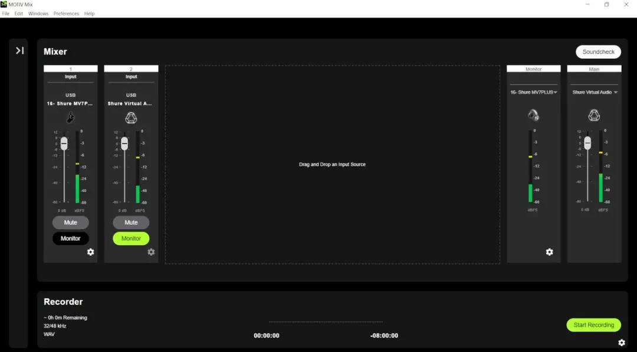Click Start Recording button
Screen dimensions: 637x352
click(593, 325)
